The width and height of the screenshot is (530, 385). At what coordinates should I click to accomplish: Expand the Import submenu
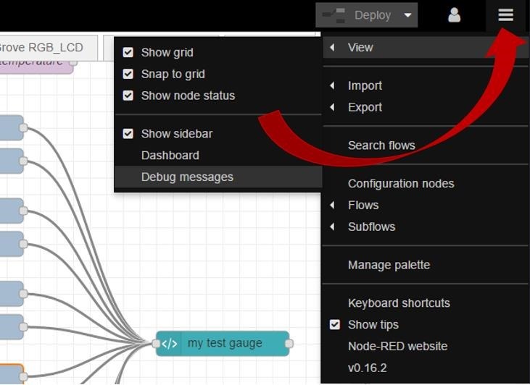click(x=365, y=86)
